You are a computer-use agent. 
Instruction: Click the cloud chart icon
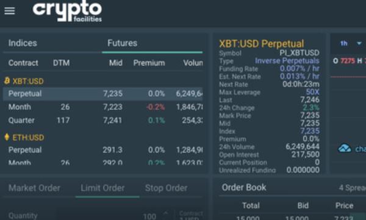coord(345,148)
